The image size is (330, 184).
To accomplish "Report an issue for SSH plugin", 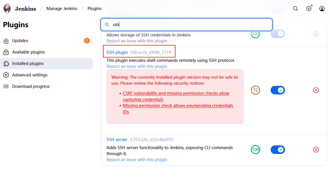I will click(x=137, y=66).
